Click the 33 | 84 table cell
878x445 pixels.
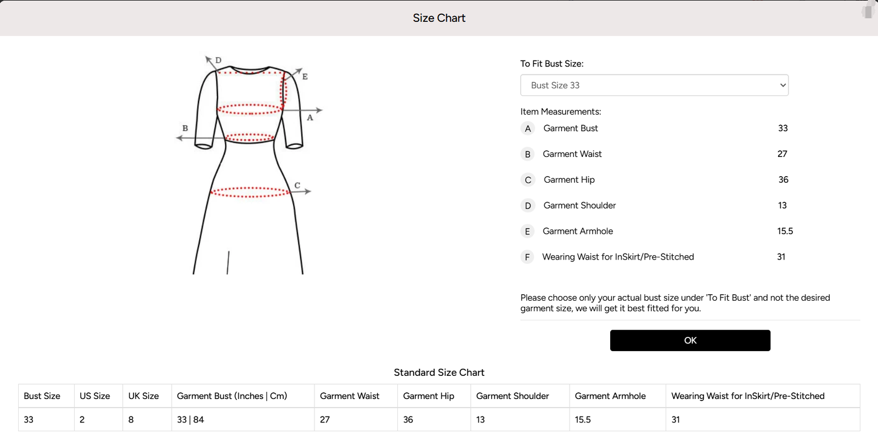[x=190, y=420]
